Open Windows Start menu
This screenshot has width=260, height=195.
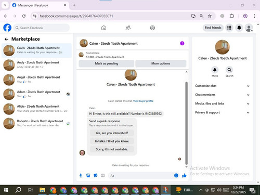[x=6, y=190]
